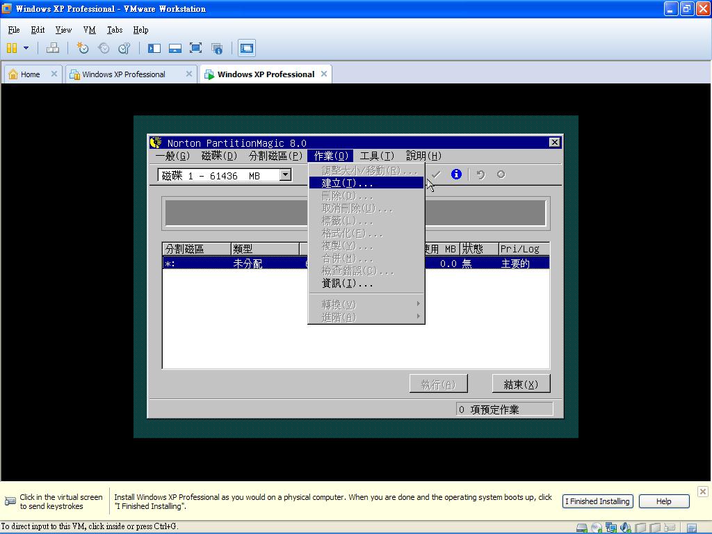Click the keyboard icon in the hint bar

[x=10, y=501]
